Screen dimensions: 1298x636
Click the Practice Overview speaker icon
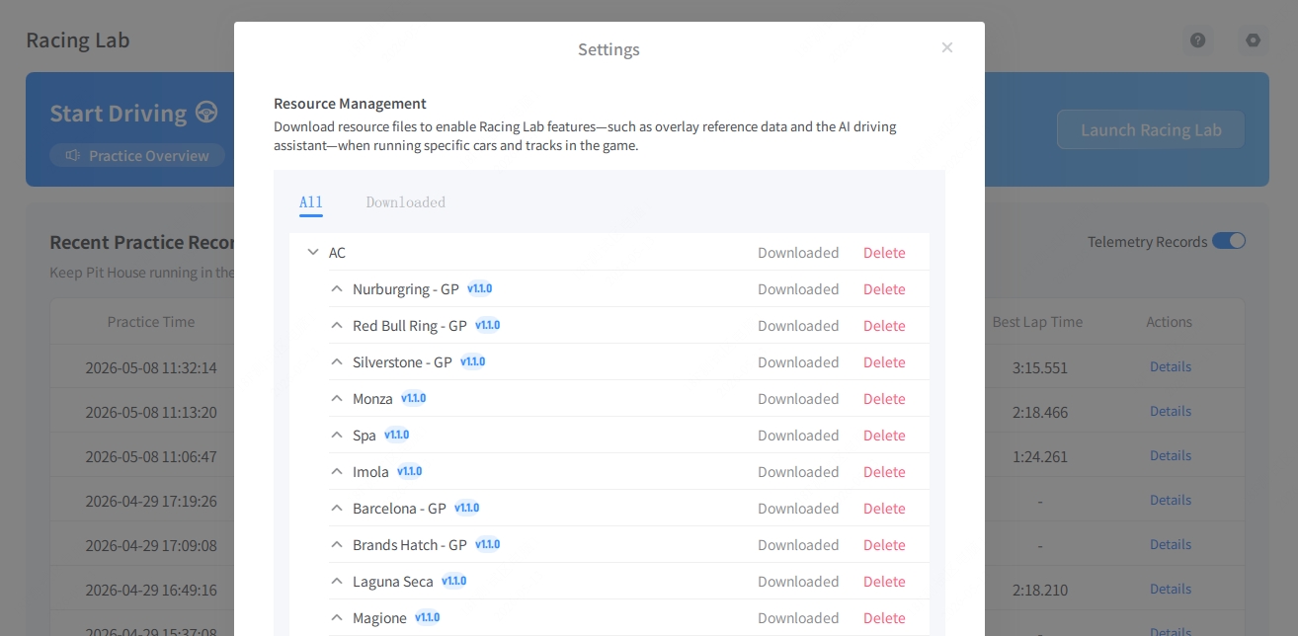point(72,155)
